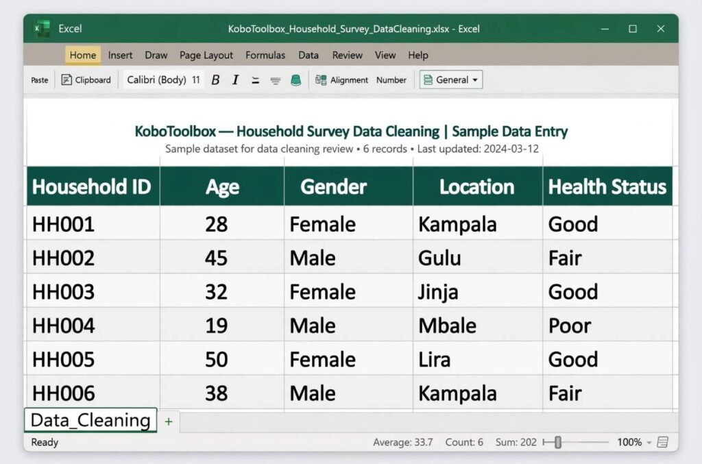
Task: Select cell HH002
Action: pos(93,257)
